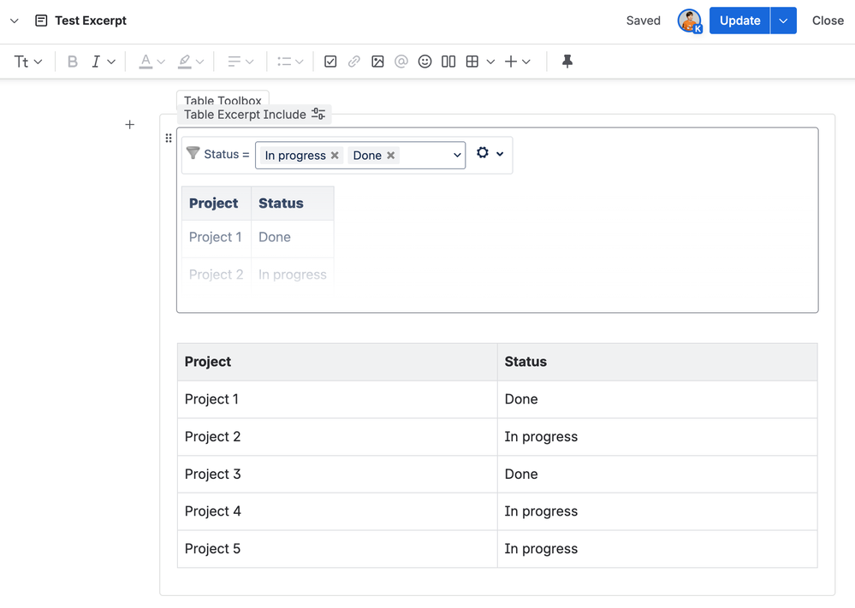Open the text style Tt menu

tap(27, 62)
